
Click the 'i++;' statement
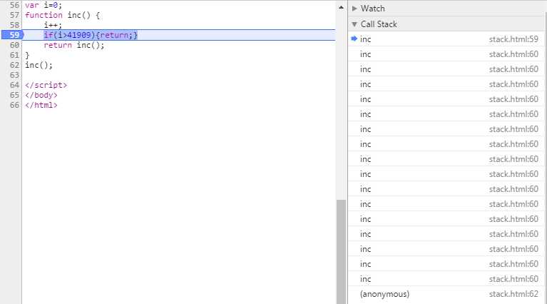point(53,25)
